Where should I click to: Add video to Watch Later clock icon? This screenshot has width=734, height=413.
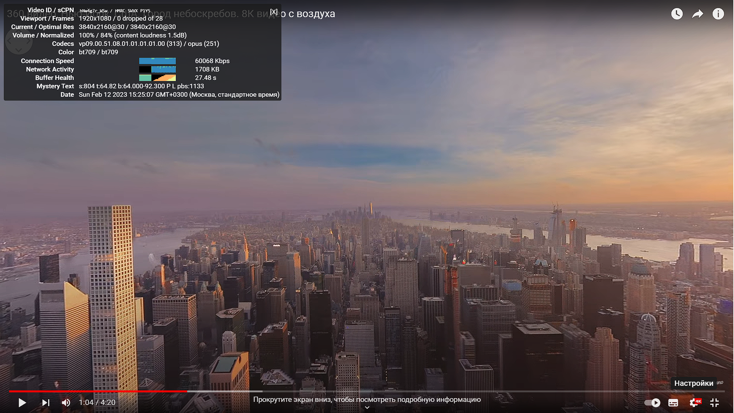pos(677,14)
